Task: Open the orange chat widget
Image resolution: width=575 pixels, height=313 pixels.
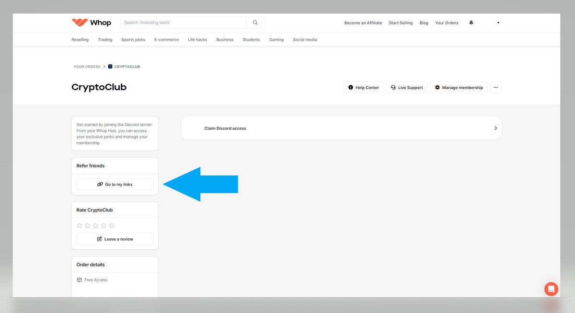Action: (x=551, y=289)
